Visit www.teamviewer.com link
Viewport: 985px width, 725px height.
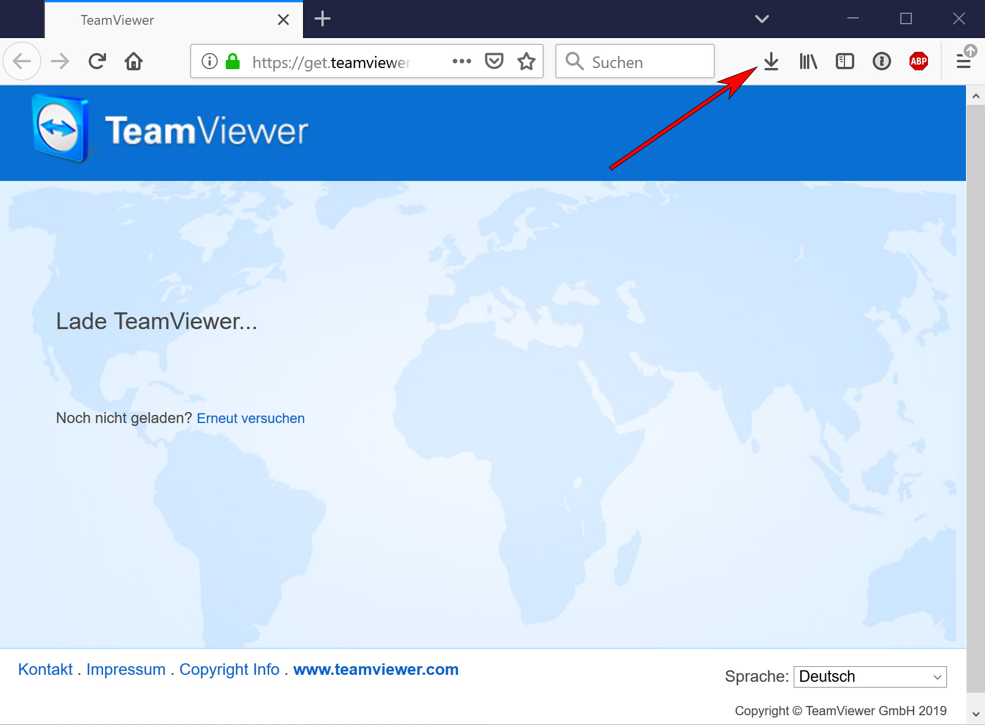click(376, 670)
